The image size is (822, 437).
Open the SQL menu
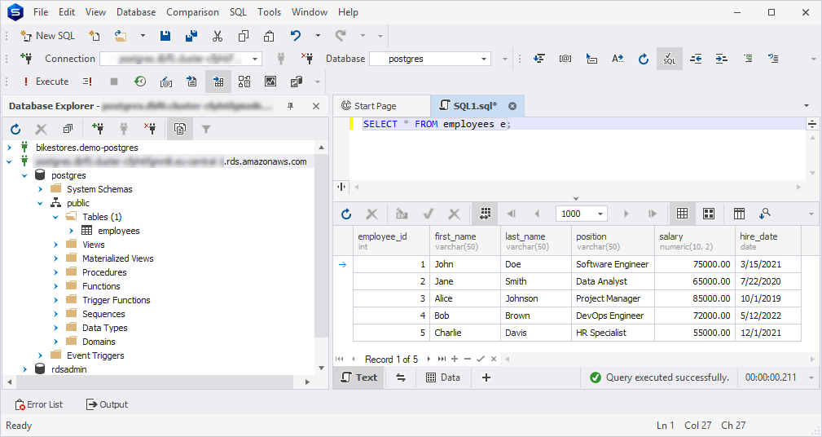(x=238, y=11)
